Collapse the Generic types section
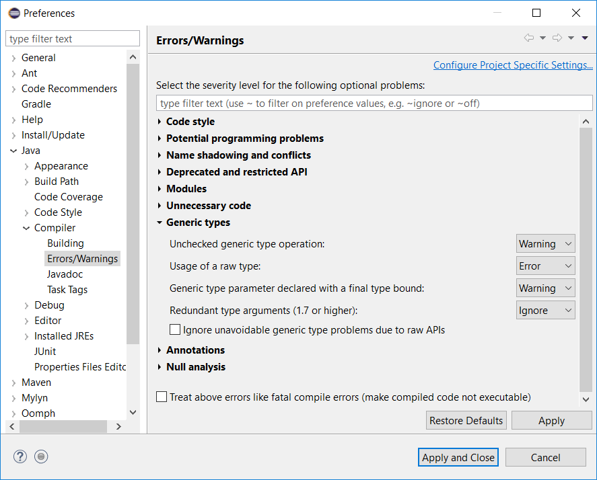The height and width of the screenshot is (480, 597). click(x=160, y=222)
